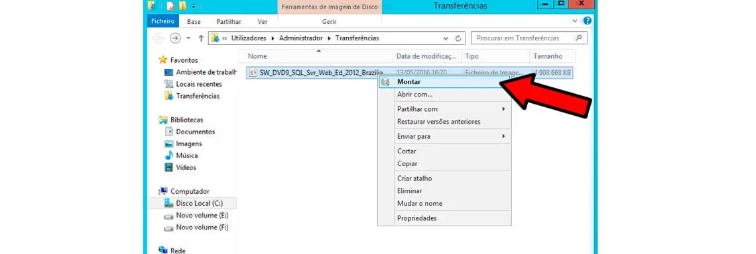Viewport: 756px width, 254px height.
Task: Click the Imagens library icon
Action: [x=168, y=144]
